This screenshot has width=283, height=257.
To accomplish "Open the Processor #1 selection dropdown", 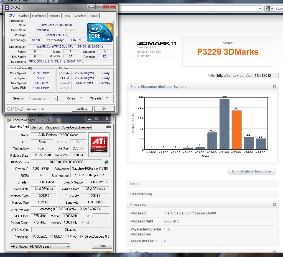I will (x=43, y=99).
